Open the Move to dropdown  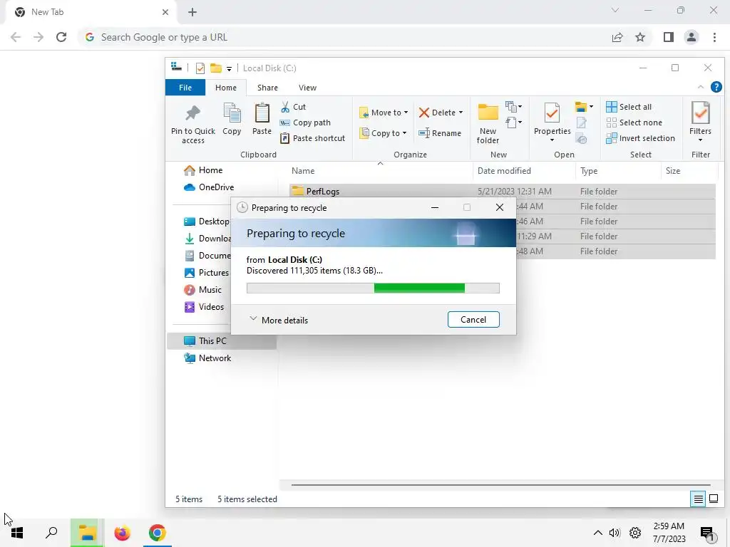[384, 113]
